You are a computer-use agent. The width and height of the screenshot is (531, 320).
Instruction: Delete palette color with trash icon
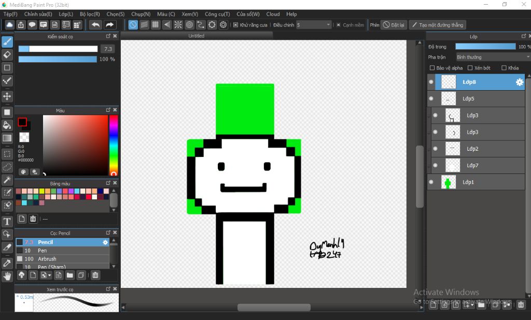(x=33, y=219)
